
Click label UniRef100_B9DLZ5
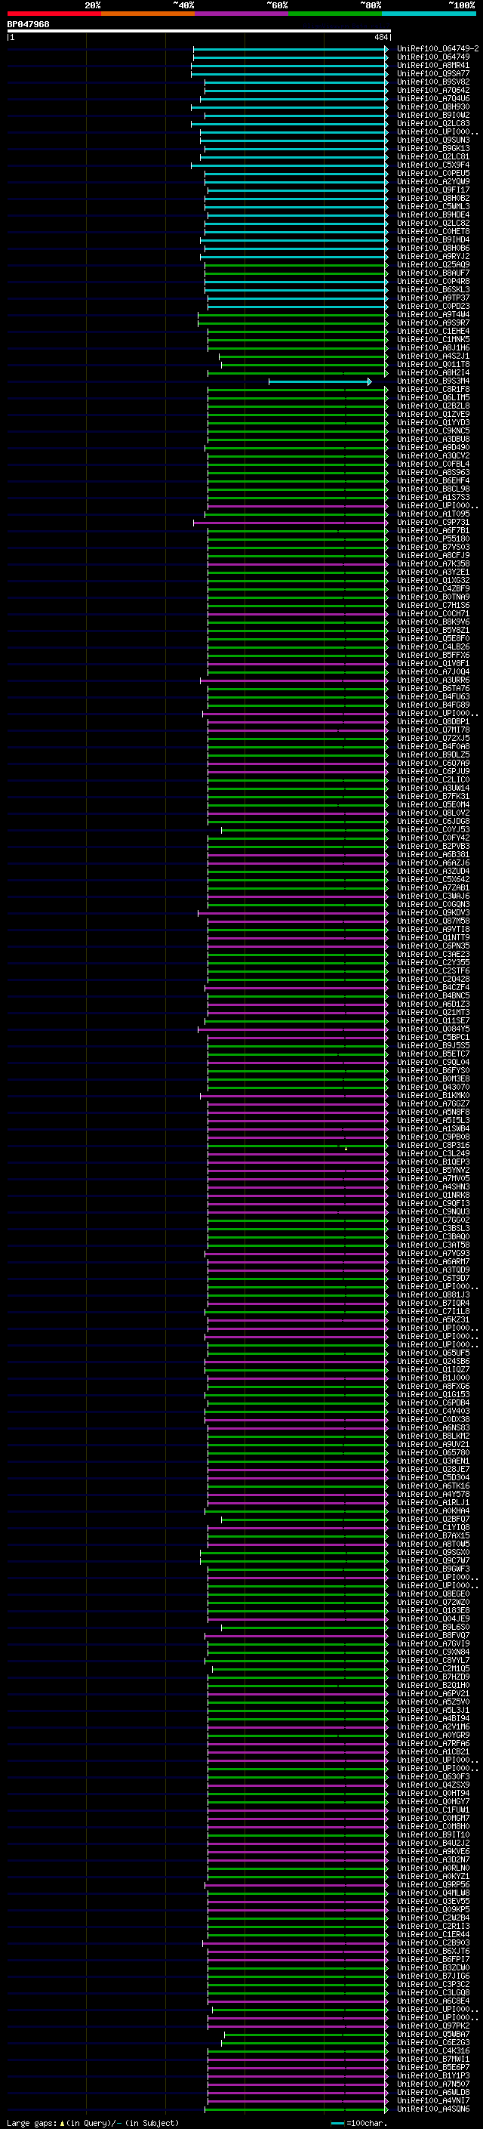tap(433, 754)
